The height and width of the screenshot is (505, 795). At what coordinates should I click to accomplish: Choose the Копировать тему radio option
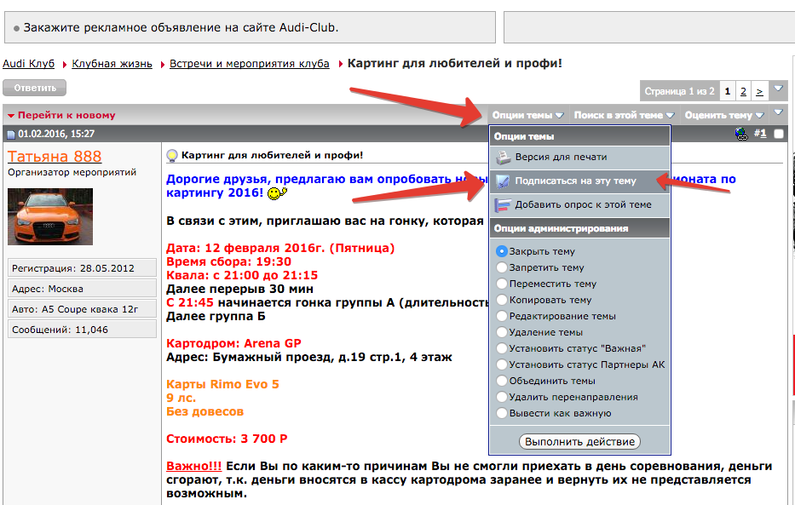click(x=501, y=300)
